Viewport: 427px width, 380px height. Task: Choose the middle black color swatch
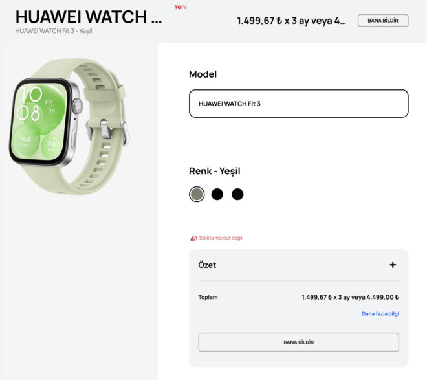(x=217, y=194)
